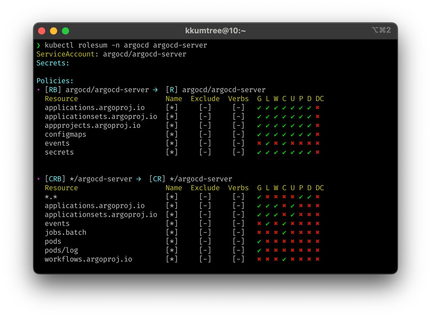
Task: Click the window title kkumtree@10:~
Action: [215, 31]
